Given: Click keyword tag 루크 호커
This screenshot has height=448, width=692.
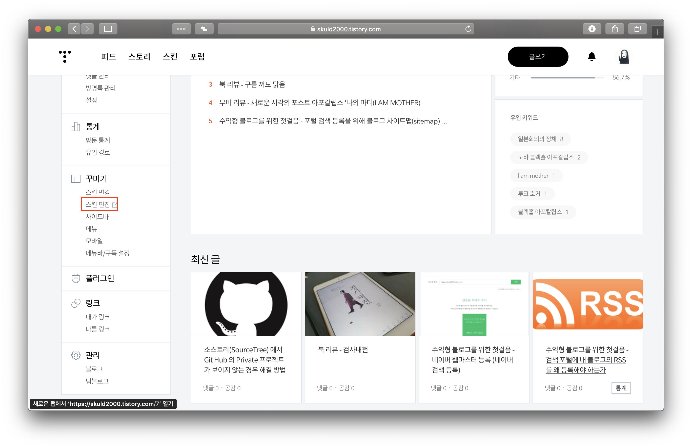Looking at the screenshot, I should point(532,194).
